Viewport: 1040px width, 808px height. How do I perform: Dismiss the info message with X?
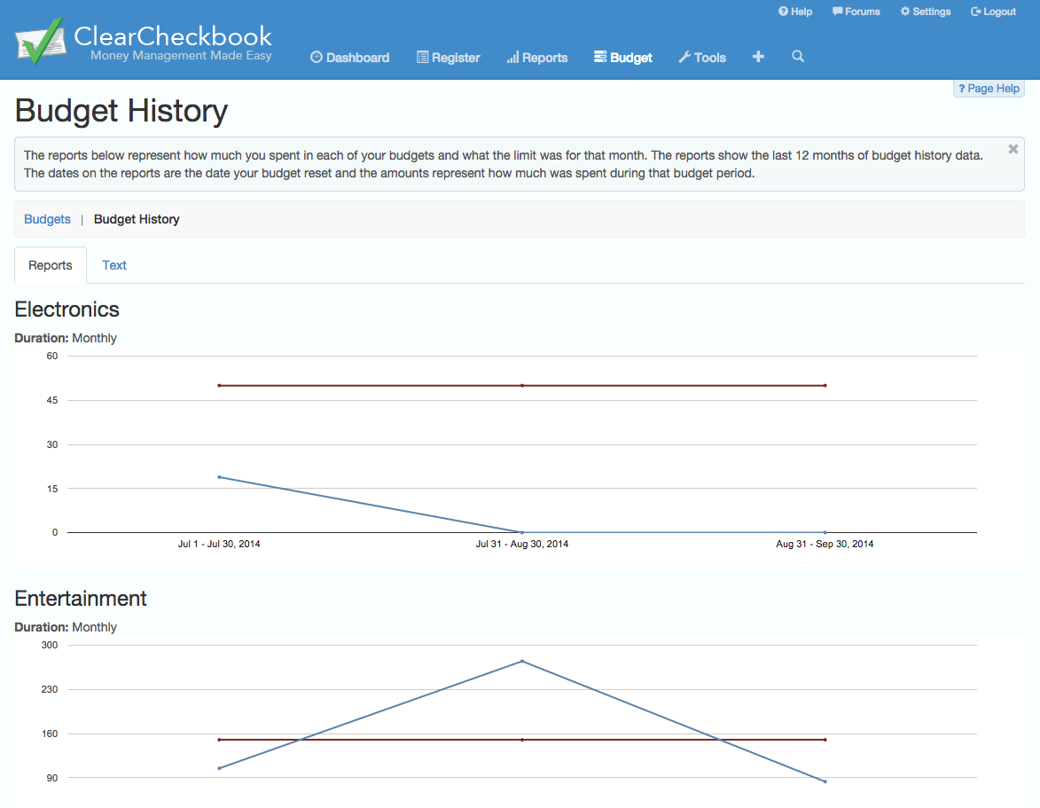pos(1013,150)
